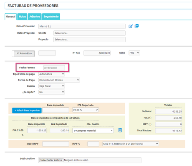Image resolution: width=192 pixels, height=166 pixels.
Task: Toggle the Nº Automático switch
Action: (x=23, y=53)
